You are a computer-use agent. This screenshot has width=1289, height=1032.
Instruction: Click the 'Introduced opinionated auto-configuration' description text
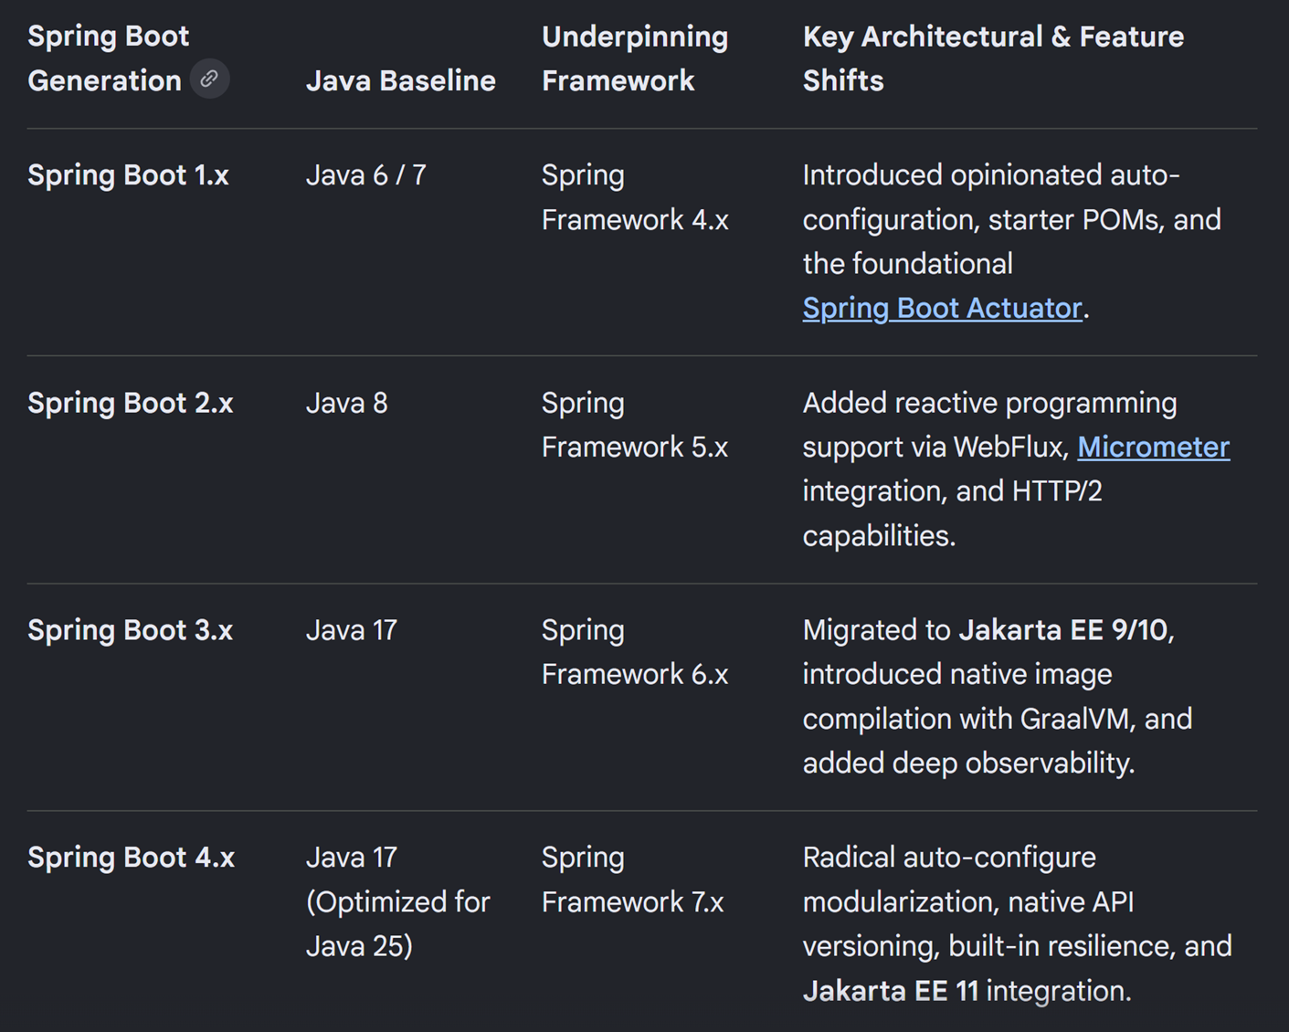point(1012,242)
